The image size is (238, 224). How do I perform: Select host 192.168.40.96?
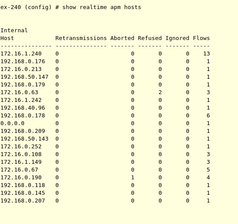(23, 108)
